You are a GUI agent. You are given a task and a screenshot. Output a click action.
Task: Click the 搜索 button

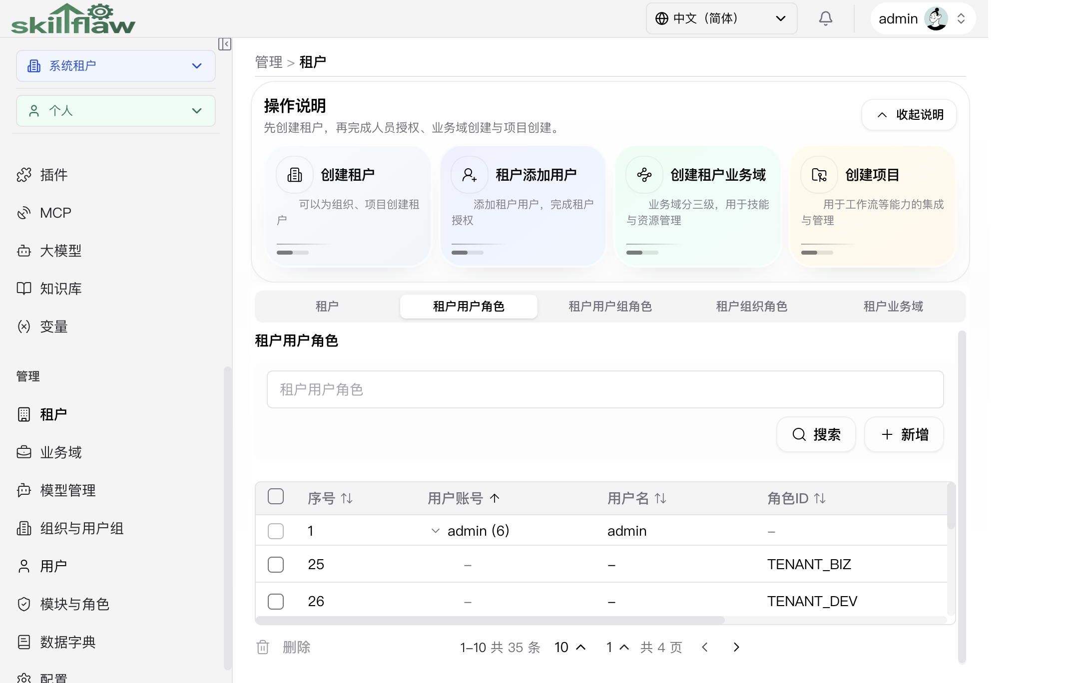pyautogui.click(x=816, y=434)
